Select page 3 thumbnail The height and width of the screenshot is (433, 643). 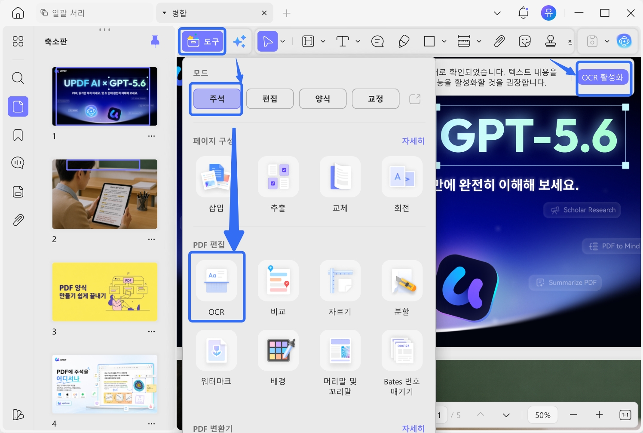coord(105,292)
